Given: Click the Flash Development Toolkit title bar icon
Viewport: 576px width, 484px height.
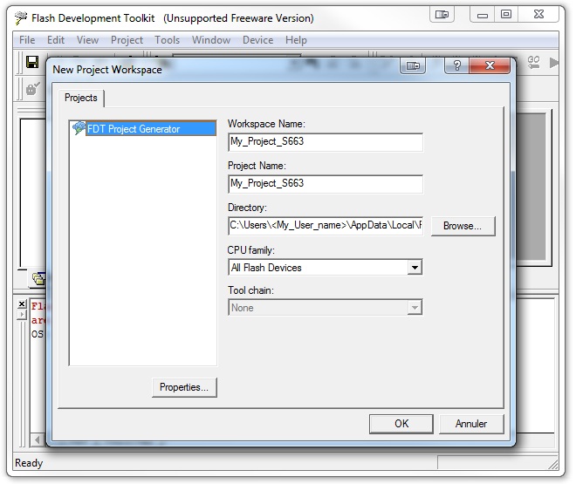Looking at the screenshot, I should tap(21, 17).
